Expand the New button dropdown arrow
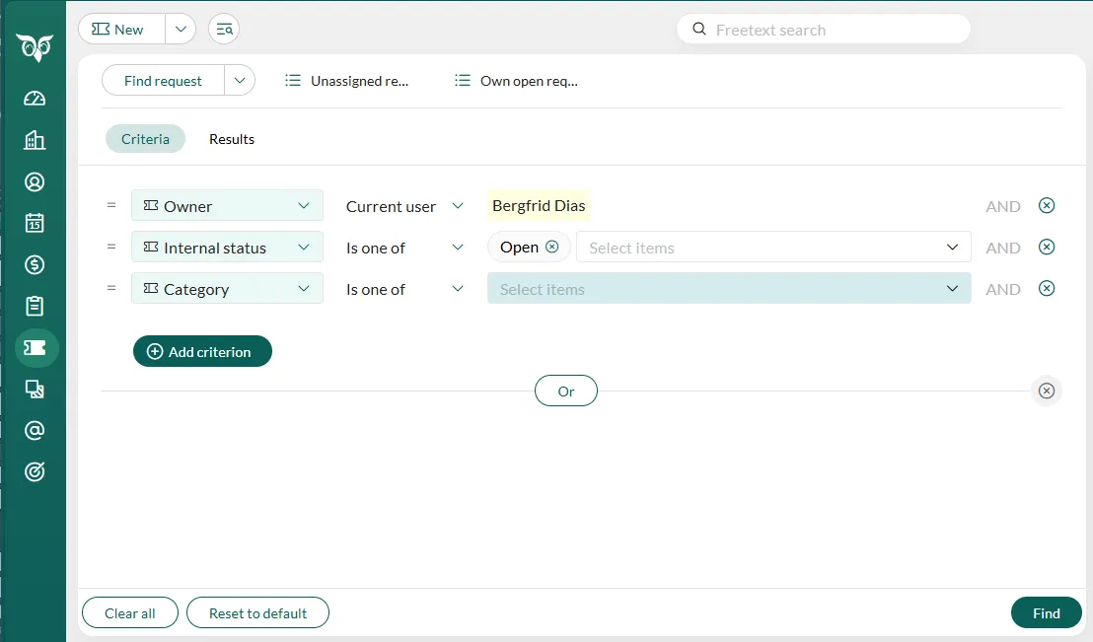The height and width of the screenshot is (642, 1093). tap(180, 30)
